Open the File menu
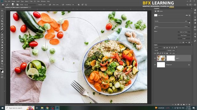 pyautogui.click(x=6, y=1)
